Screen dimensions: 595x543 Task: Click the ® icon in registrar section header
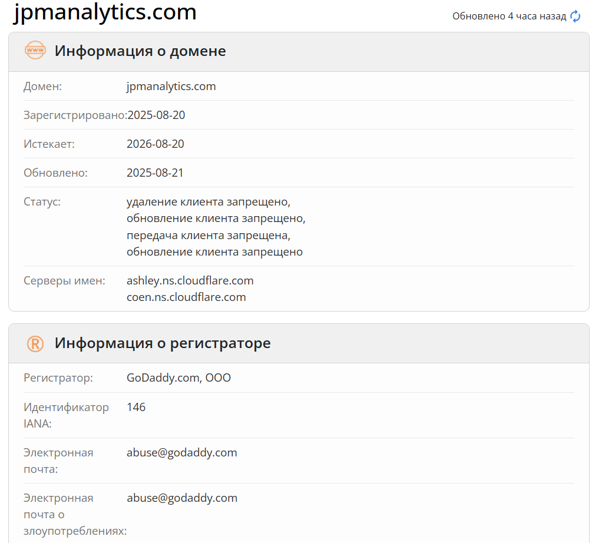[35, 342]
